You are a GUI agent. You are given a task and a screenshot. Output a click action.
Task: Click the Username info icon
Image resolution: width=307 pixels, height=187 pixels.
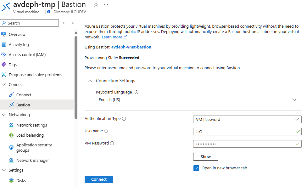106,131
